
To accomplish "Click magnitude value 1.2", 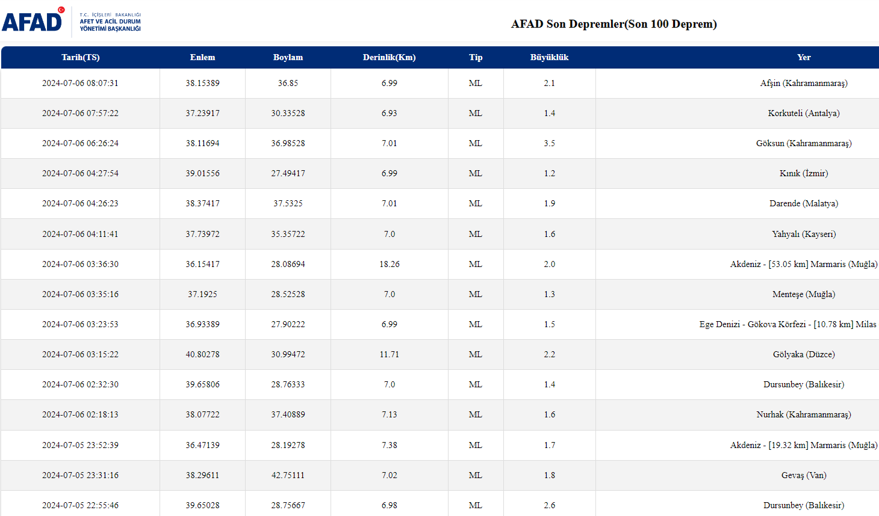I will click(549, 173).
